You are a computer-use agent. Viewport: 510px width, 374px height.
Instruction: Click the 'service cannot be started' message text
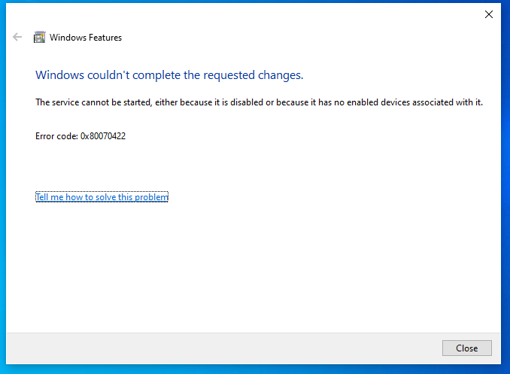259,102
